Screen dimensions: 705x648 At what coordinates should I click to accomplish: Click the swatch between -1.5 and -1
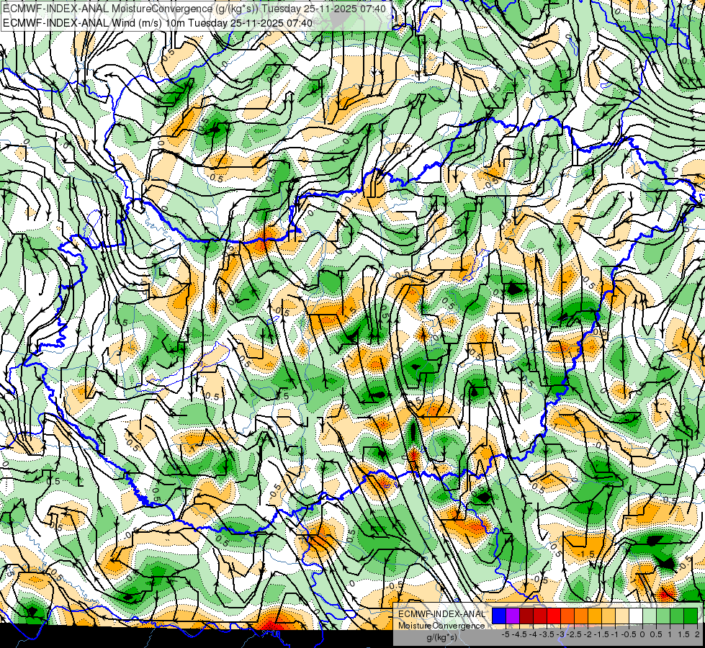pos(609,616)
